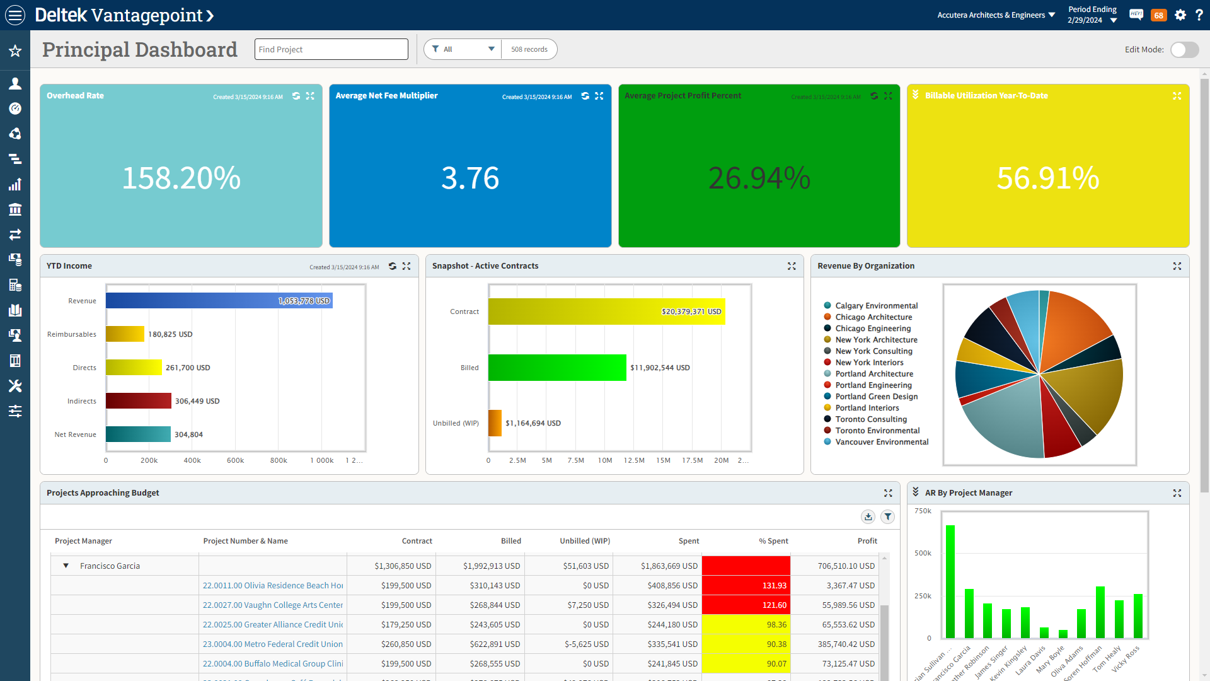This screenshot has width=1210, height=681.
Task: Open the Metro Federal Credit Union project link
Action: (272, 644)
